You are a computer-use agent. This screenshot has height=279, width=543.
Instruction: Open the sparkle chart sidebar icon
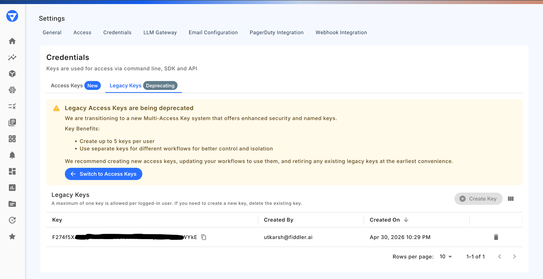click(x=12, y=57)
